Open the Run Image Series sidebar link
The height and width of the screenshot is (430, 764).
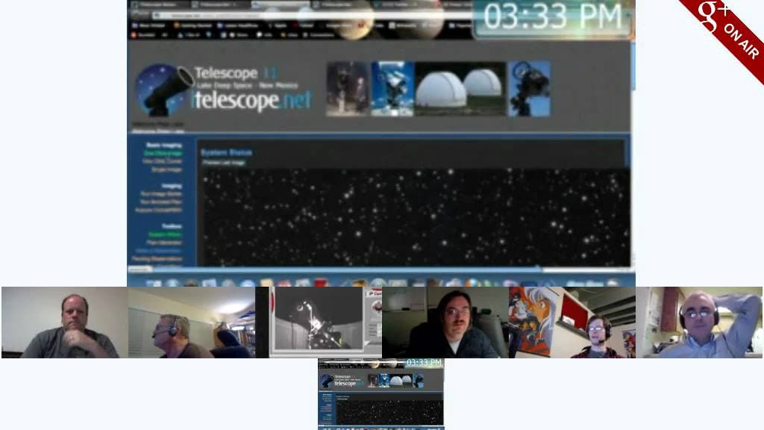161,194
